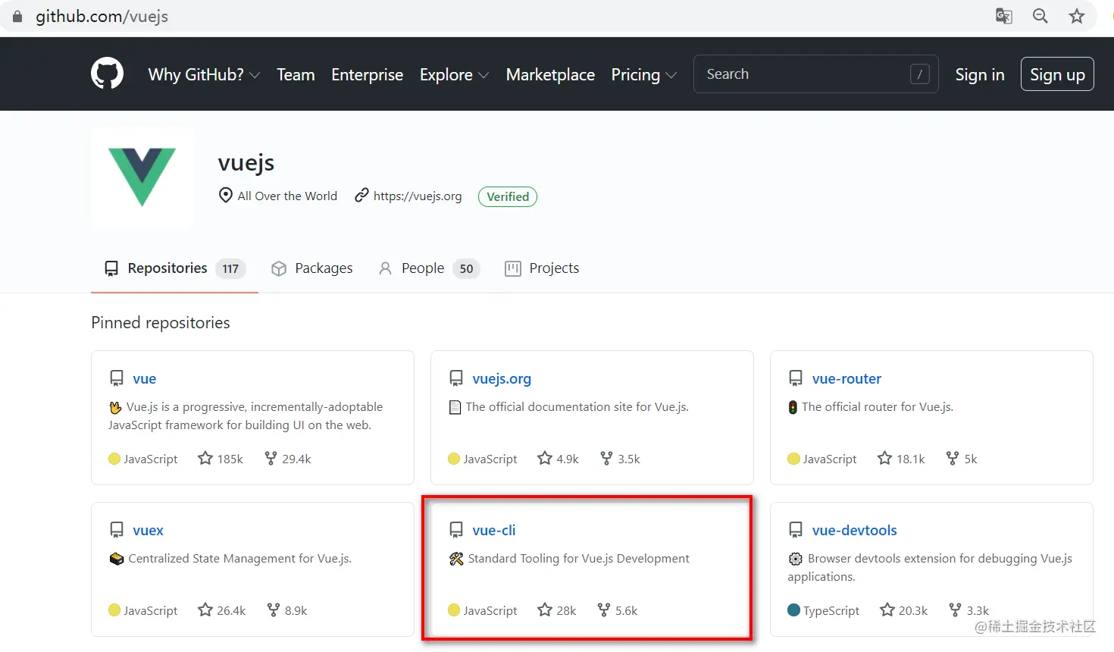The image size is (1114, 652).
Task: Click the repo icon beside vuex
Action: [x=117, y=530]
